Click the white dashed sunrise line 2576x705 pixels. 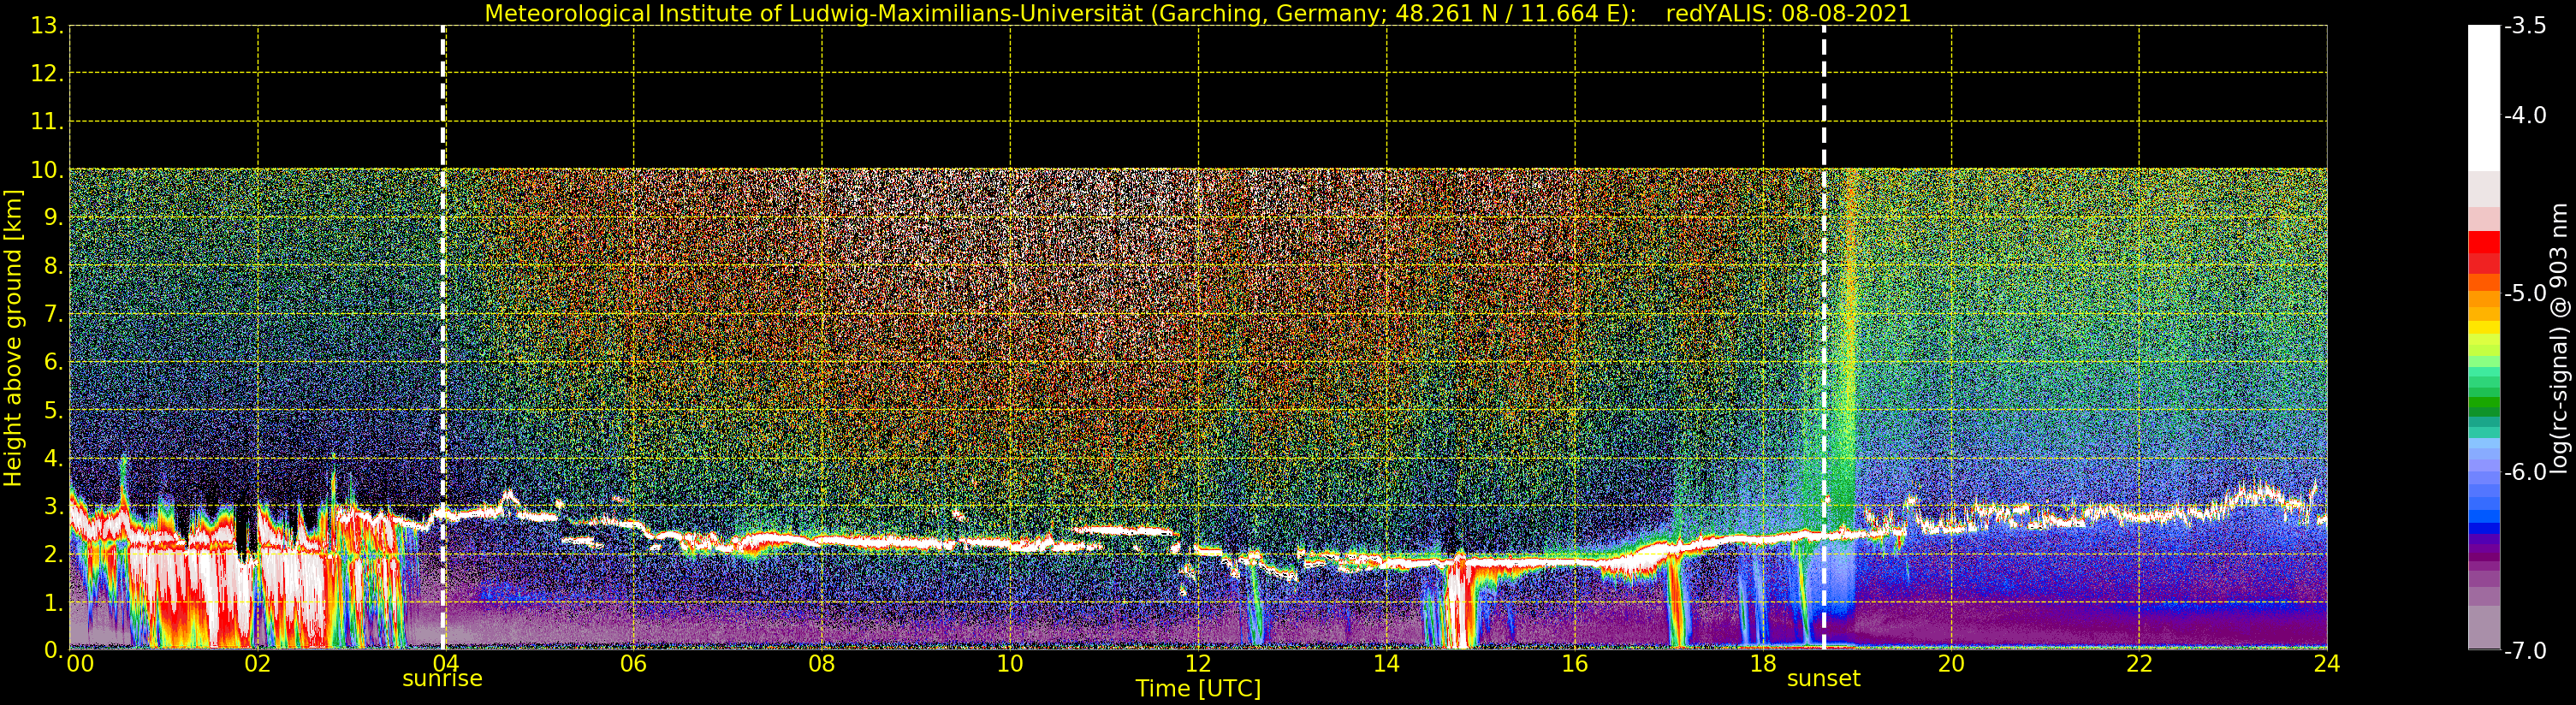[x=443, y=338]
